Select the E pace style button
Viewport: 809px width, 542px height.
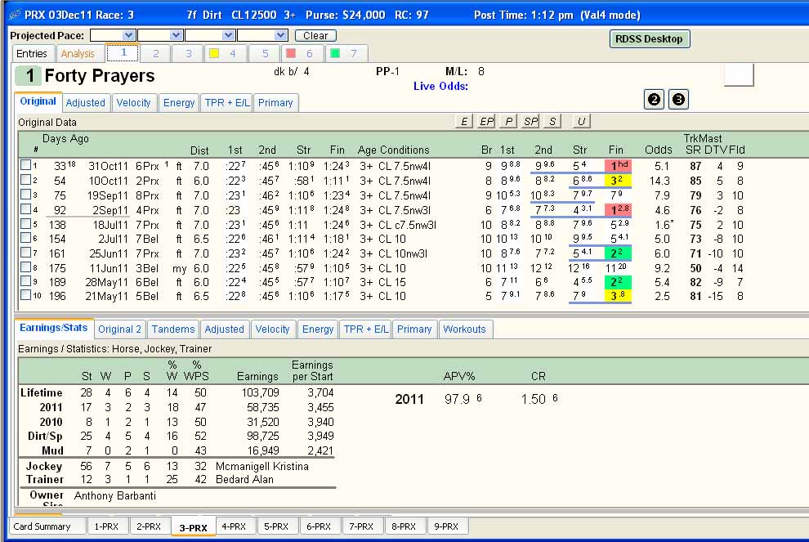464,121
